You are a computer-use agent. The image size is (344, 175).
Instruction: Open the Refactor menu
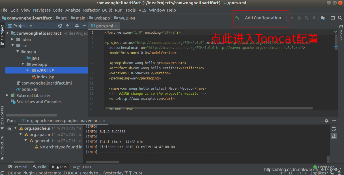coord(91,10)
